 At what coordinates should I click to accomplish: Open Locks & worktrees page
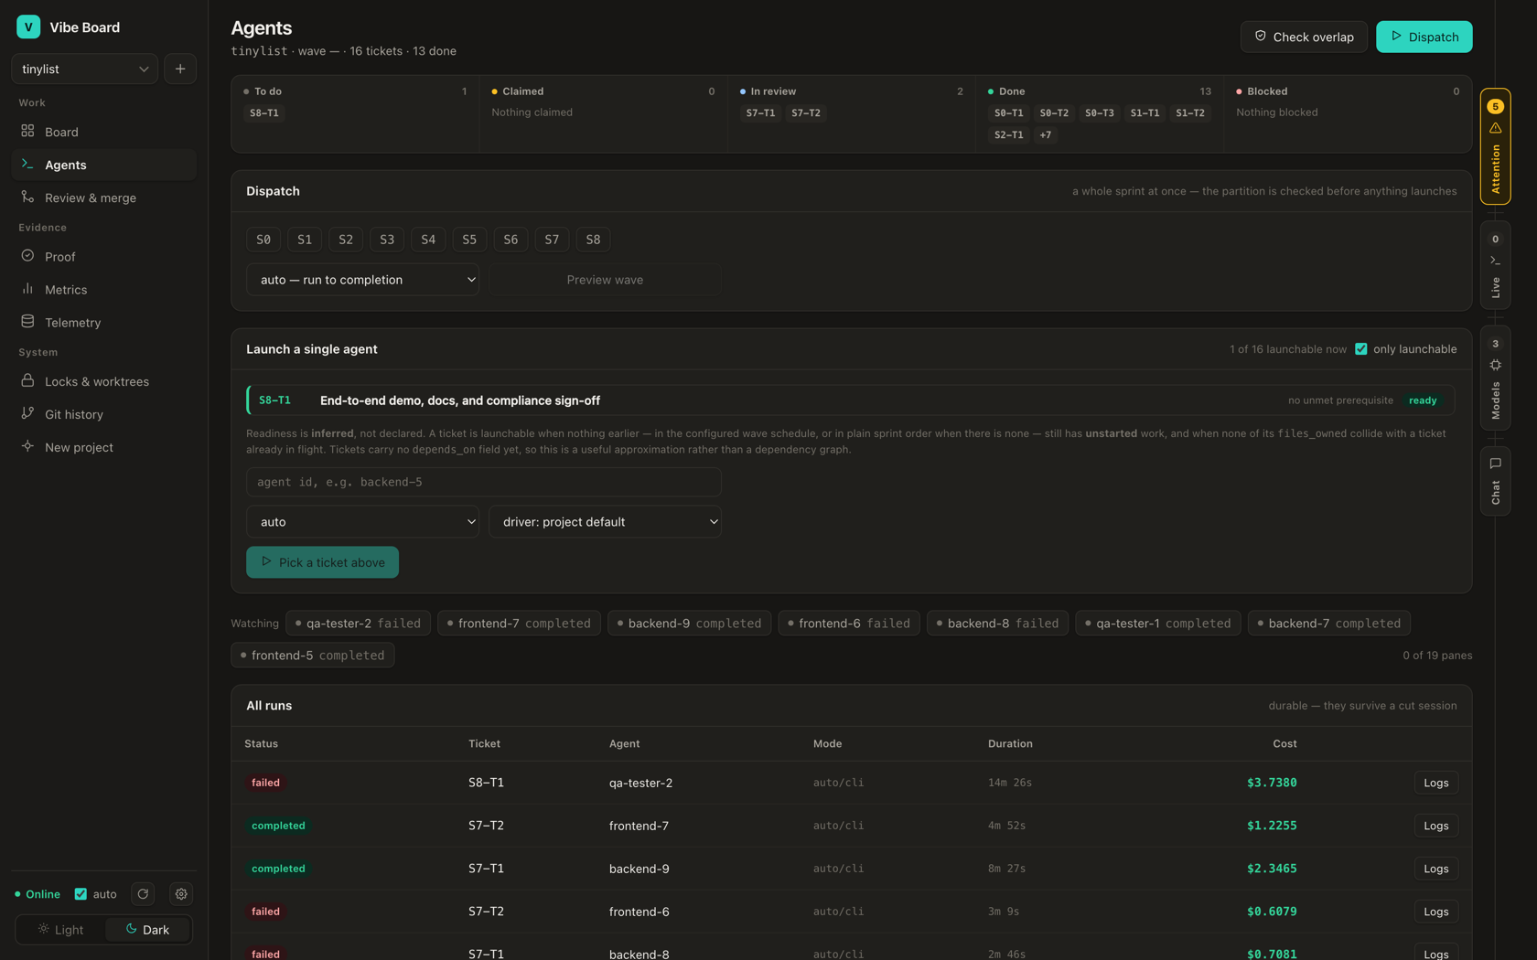(x=103, y=381)
